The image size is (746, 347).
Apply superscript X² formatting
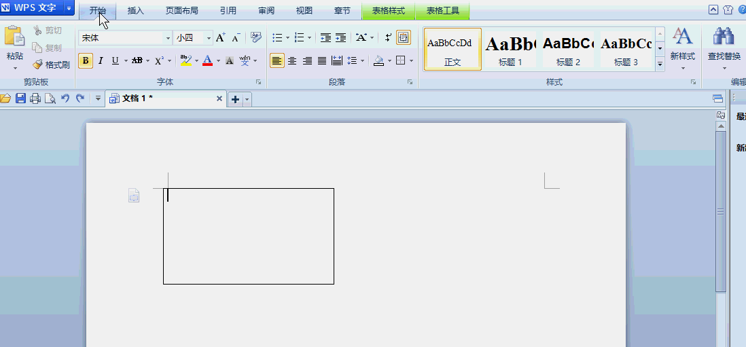160,61
